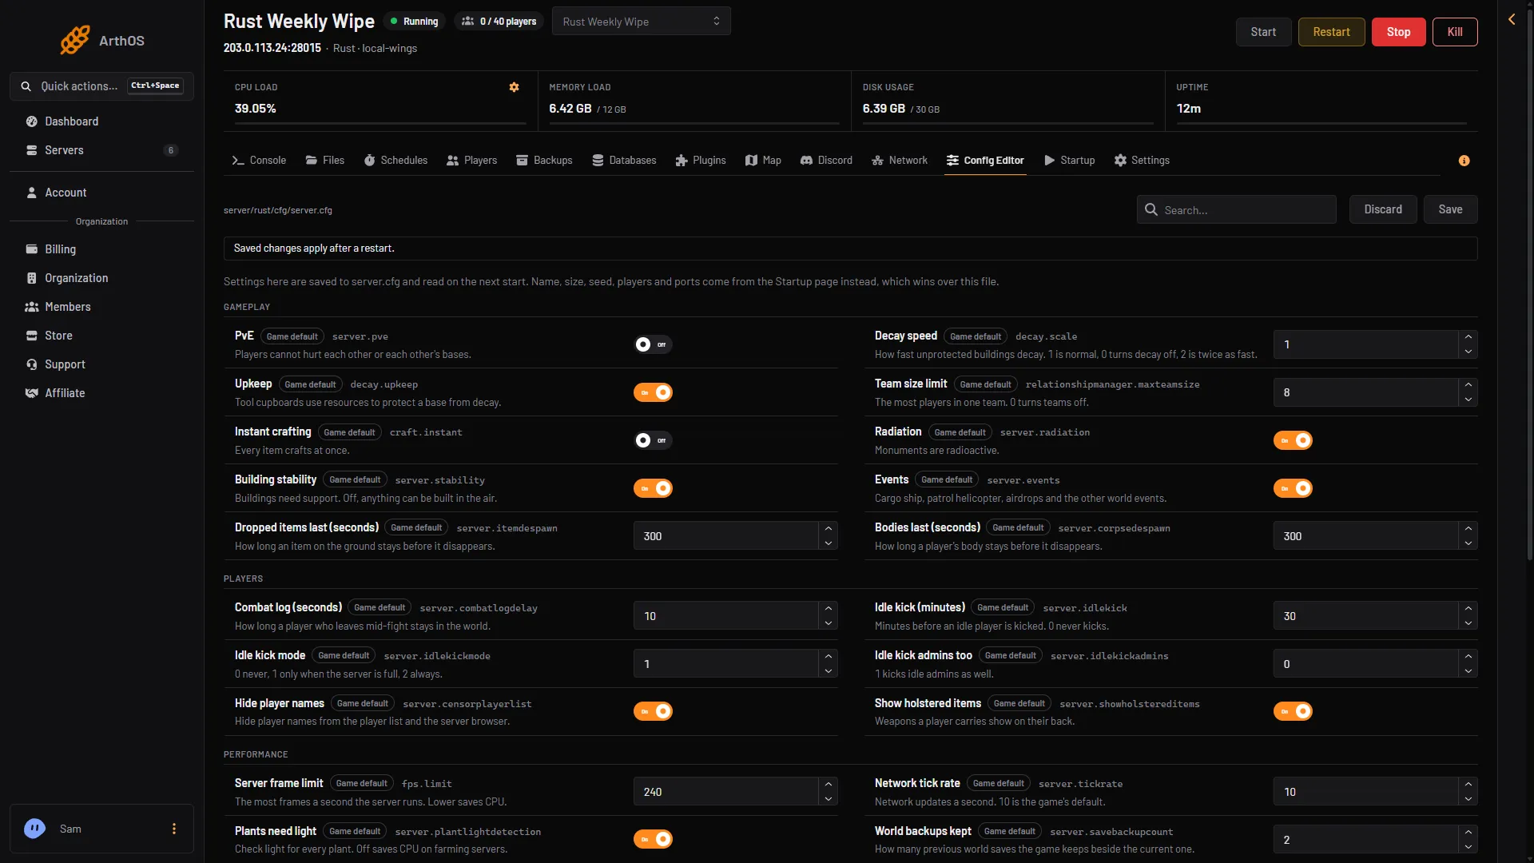Go to the Startup tab
Image resolution: width=1534 pixels, height=863 pixels.
(x=1069, y=161)
